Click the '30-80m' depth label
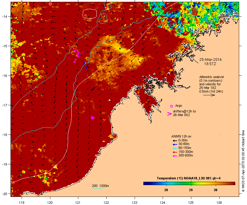Viewport: 247px width, 205px height. pyautogui.click(x=184, y=144)
